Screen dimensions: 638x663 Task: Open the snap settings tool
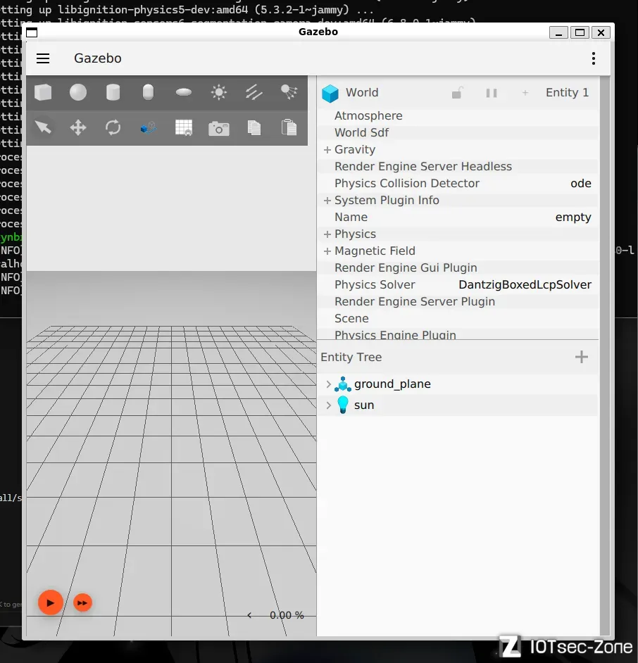point(148,127)
